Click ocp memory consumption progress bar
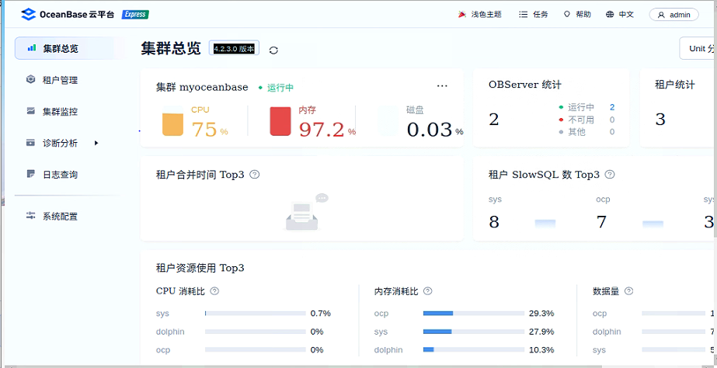The image size is (717, 368). [474, 314]
